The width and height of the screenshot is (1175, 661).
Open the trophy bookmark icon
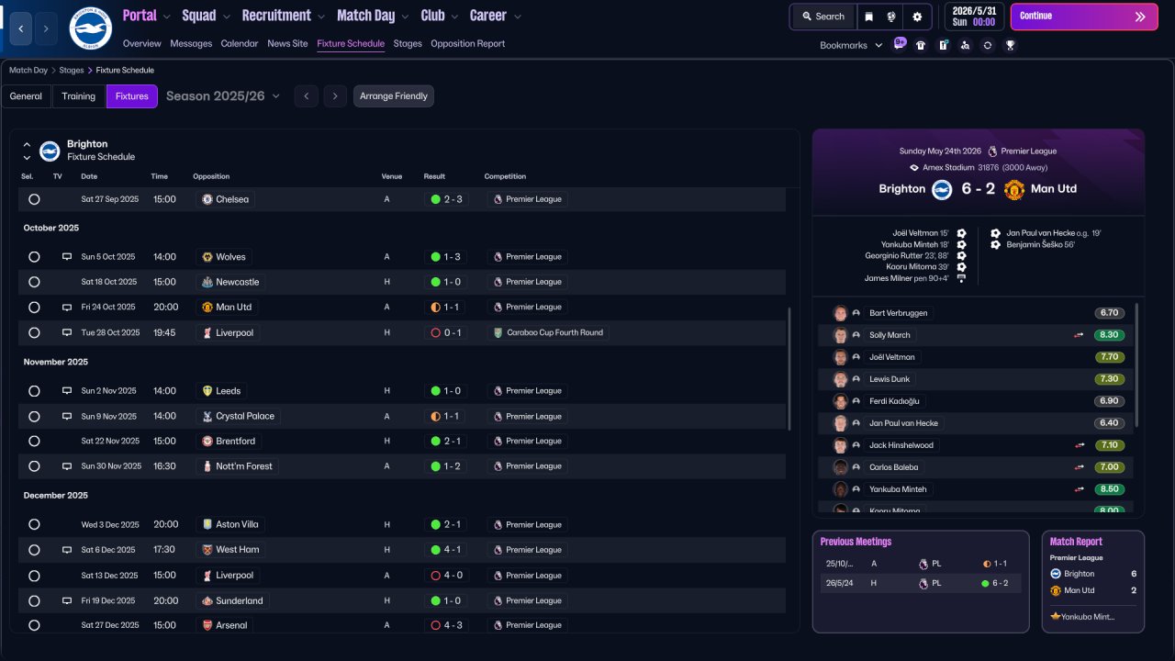click(1010, 45)
